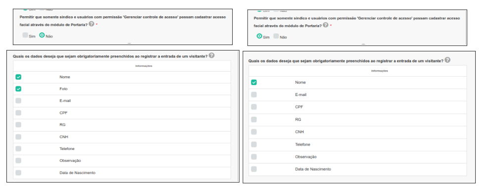Click the Telefone label in right list
The image size is (486, 188).
(x=302, y=144)
